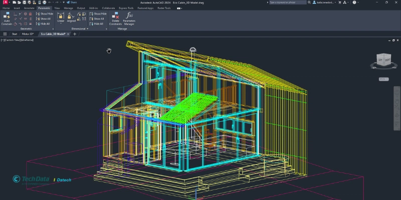Toggle Geometric Show/Hide constraints

click(x=45, y=14)
